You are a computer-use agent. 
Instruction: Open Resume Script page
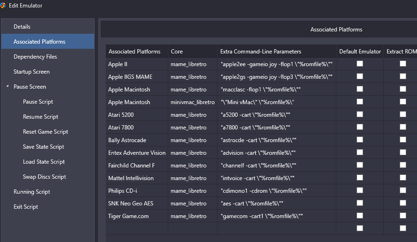point(40,117)
